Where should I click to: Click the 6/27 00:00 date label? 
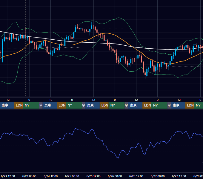[158, 176]
